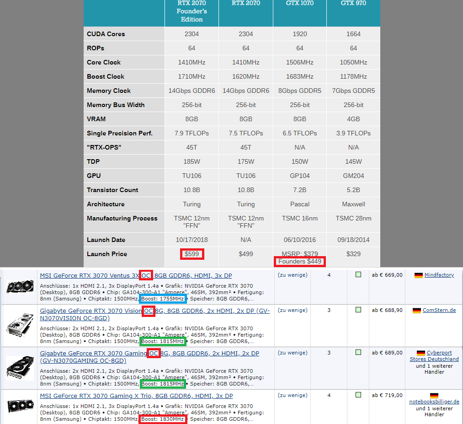This screenshot has width=463, height=424.
Task: Click the '1683MHz' boost clock value
Action: click(300, 76)
